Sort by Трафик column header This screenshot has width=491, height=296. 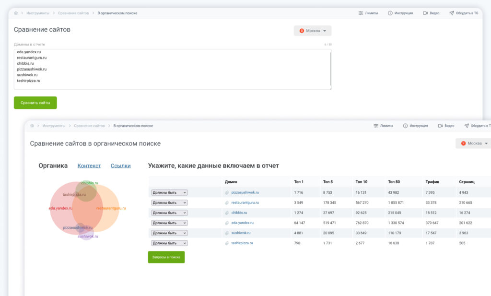tap(432, 182)
